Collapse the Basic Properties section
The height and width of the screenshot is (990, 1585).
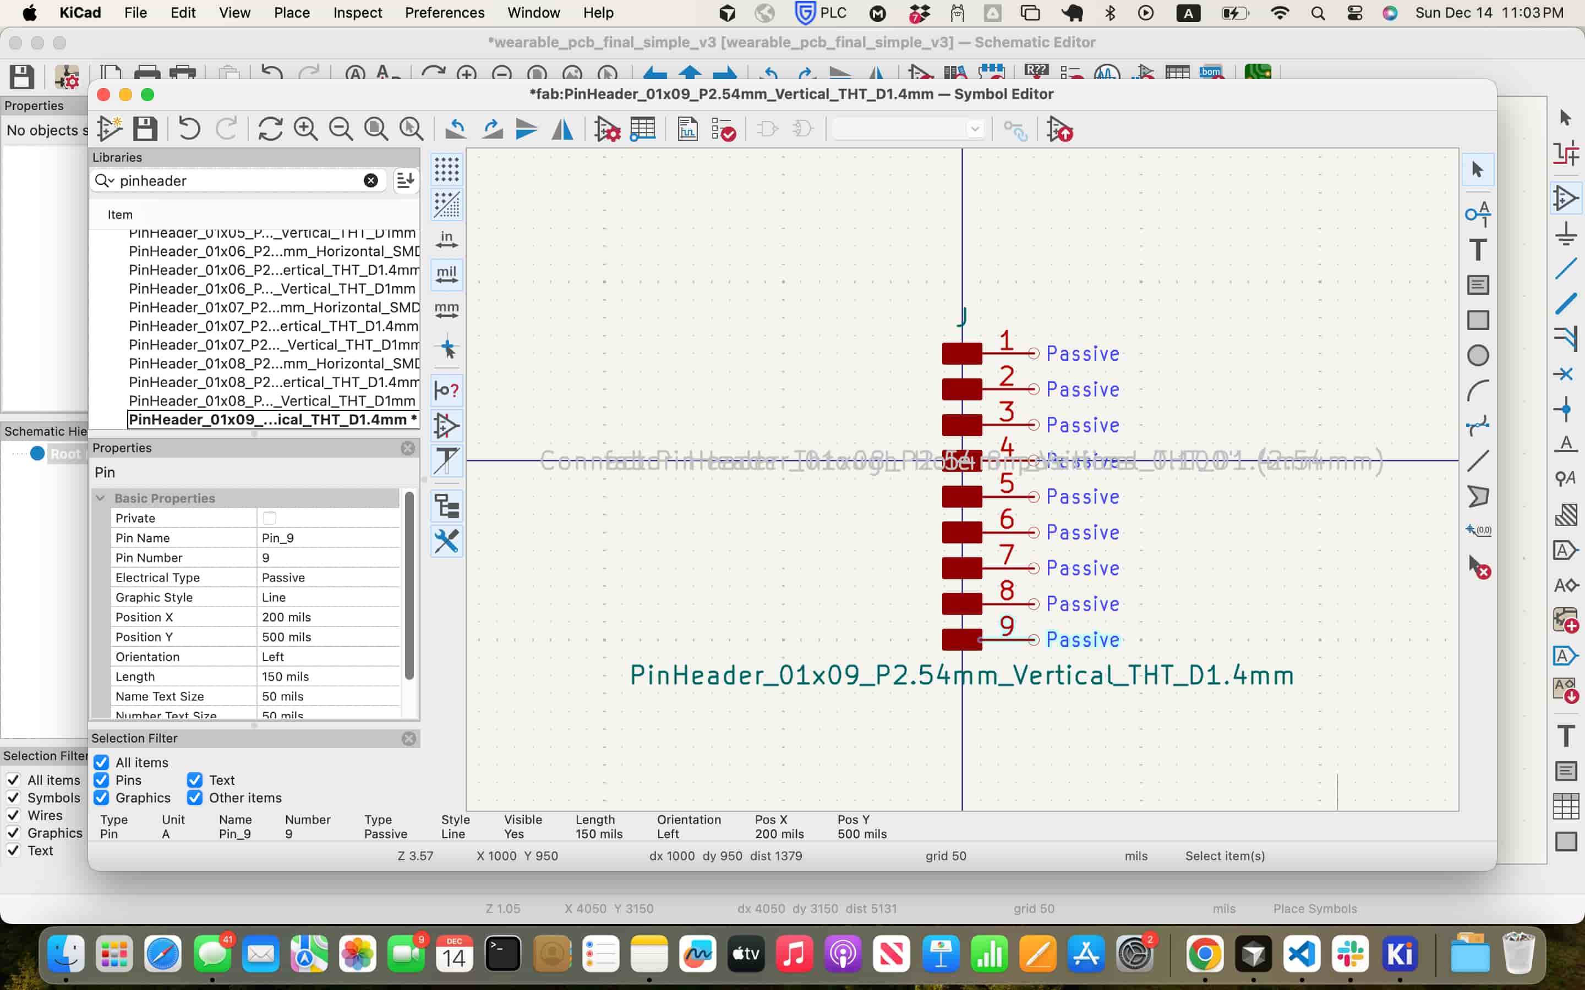click(x=101, y=498)
